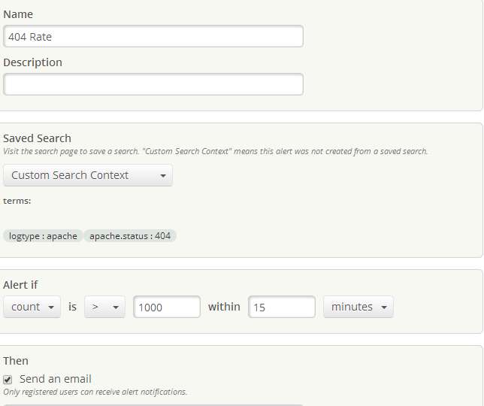Open the Custom Search Context dropdown
This screenshot has height=406, width=484.
tap(88, 175)
